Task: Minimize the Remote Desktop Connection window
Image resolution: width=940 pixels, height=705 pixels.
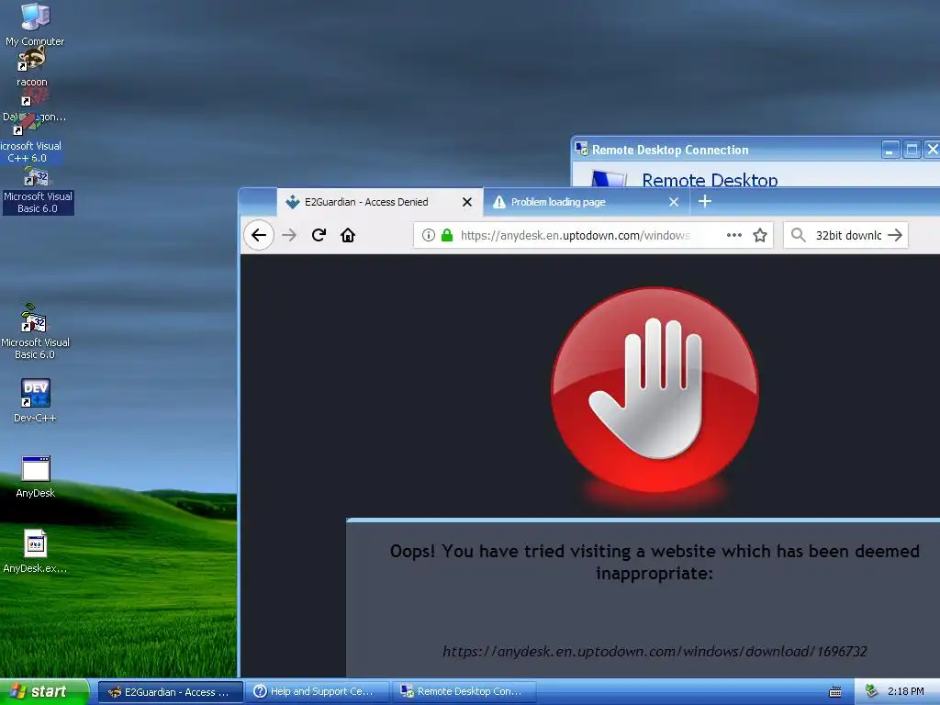Action: 890,150
